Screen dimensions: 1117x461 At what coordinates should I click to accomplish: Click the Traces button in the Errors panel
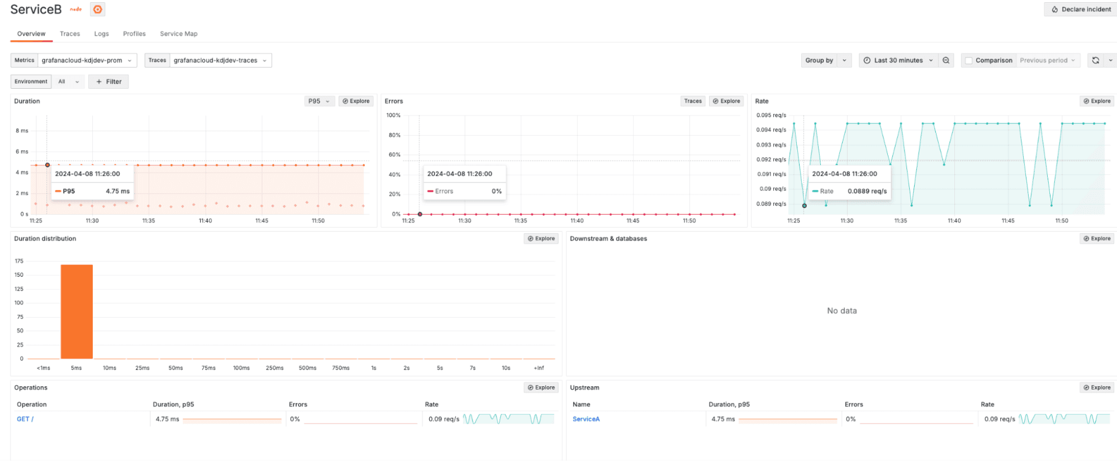[693, 101]
